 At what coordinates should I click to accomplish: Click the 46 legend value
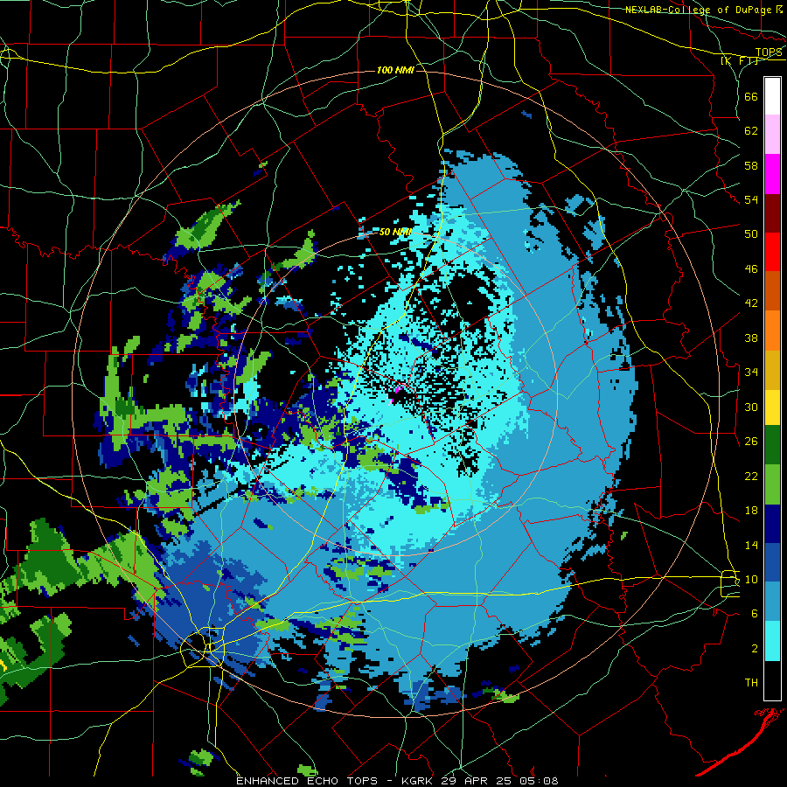click(751, 269)
